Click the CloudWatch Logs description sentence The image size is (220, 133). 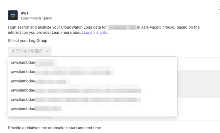(x=104, y=30)
